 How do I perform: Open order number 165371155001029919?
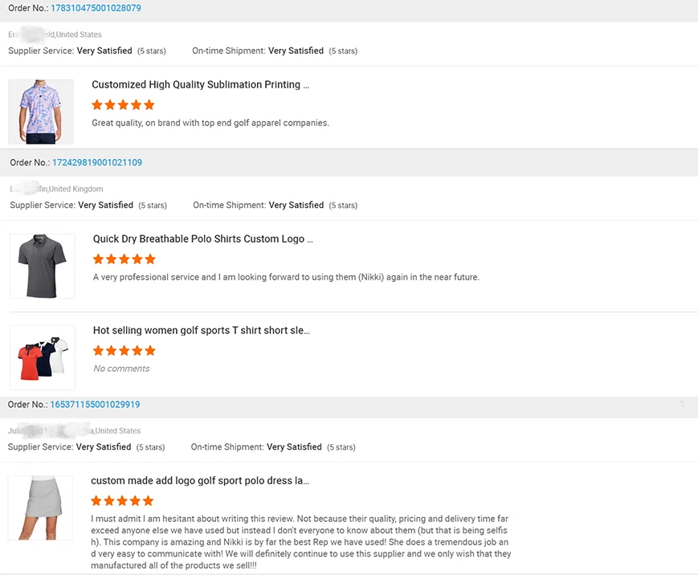tap(95, 405)
